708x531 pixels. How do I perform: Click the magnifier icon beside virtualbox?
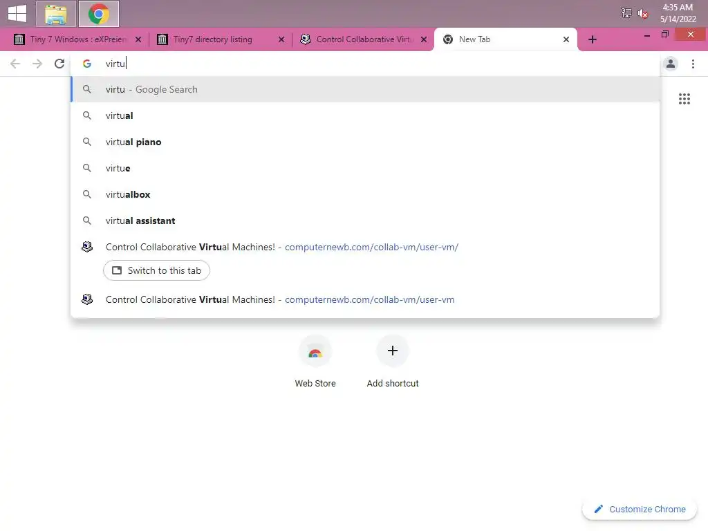point(87,194)
